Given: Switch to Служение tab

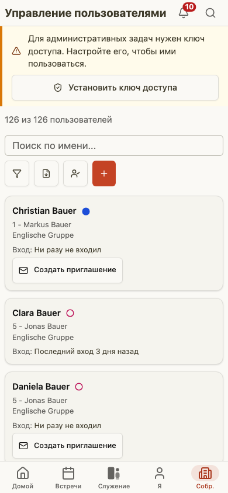Looking at the screenshot, I should [114, 478].
